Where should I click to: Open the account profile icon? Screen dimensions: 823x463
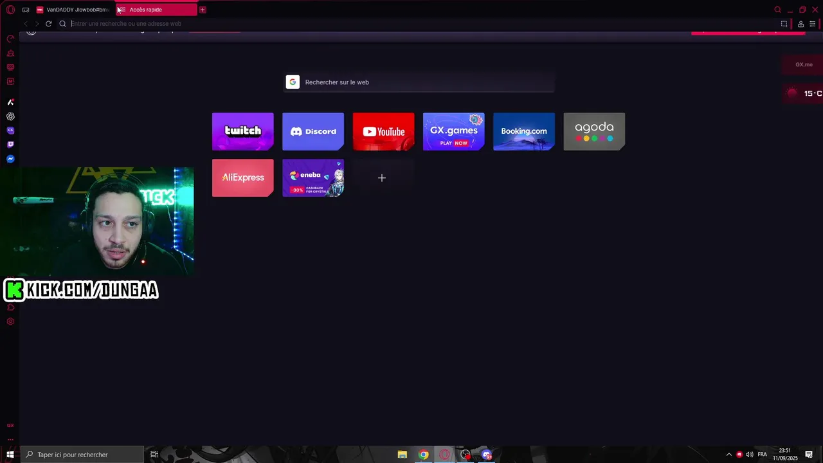[x=800, y=24]
